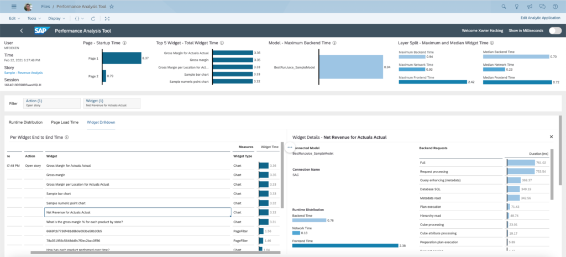Image resolution: width=566 pixels, height=257 pixels.
Task: Click the three-dot splitter handle
Action: [x=290, y=148]
